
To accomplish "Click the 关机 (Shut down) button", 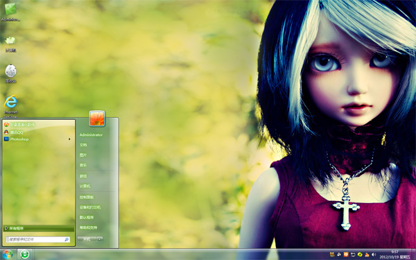I will (x=87, y=239).
